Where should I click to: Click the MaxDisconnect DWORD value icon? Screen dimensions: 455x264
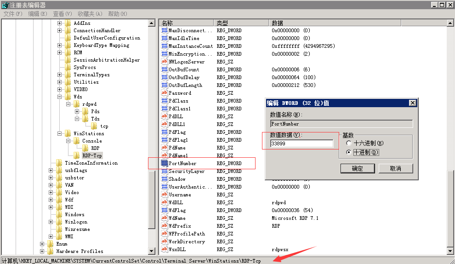(164, 30)
